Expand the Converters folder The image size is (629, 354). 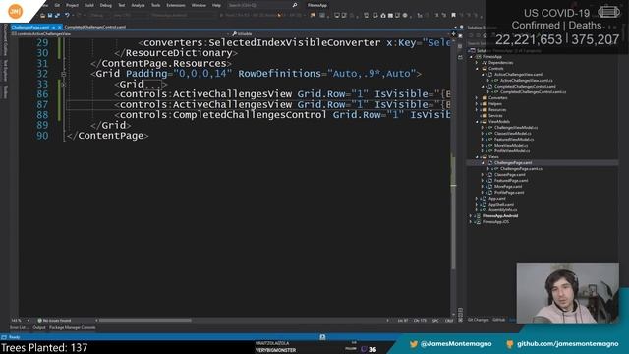pos(477,98)
